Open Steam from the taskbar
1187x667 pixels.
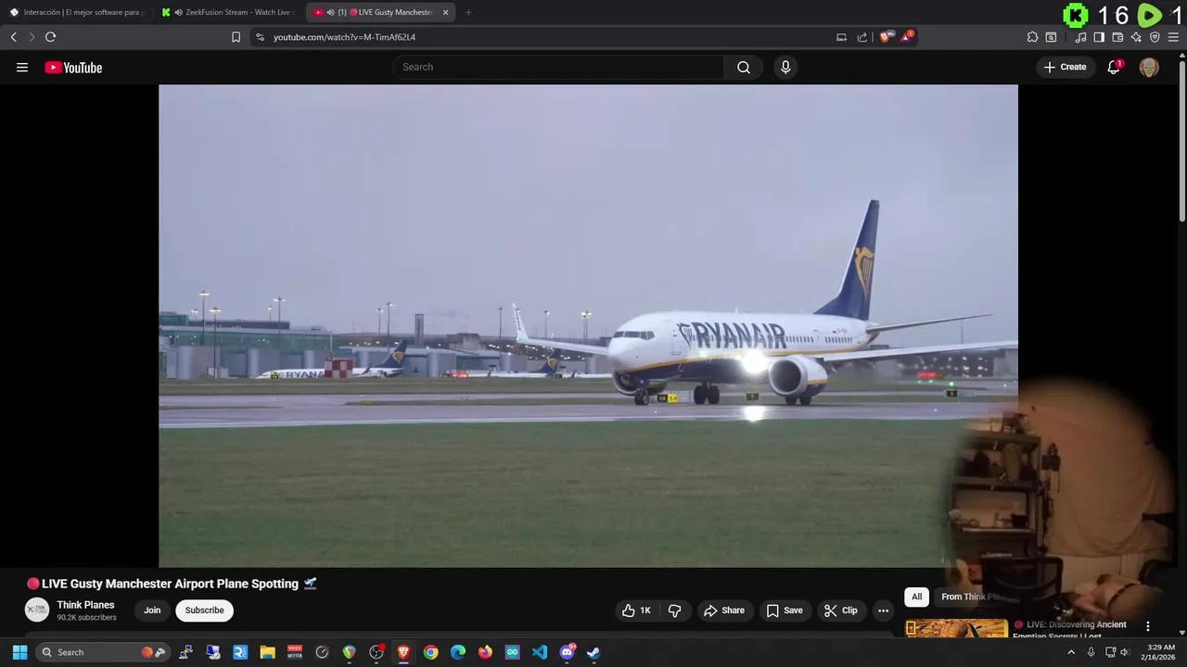tap(593, 652)
